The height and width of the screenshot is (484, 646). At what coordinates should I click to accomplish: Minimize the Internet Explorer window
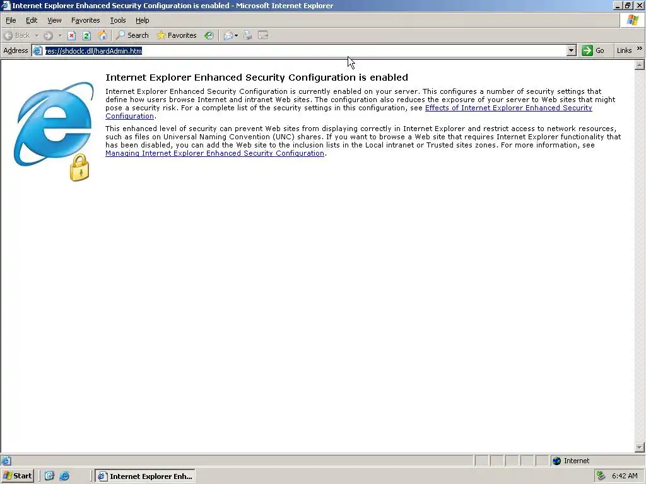[618, 6]
